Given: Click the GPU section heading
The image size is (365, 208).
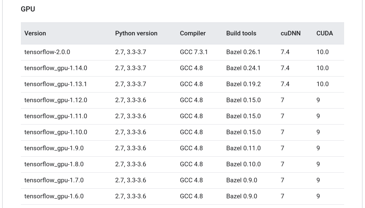Looking at the screenshot, I should click(x=28, y=9).
